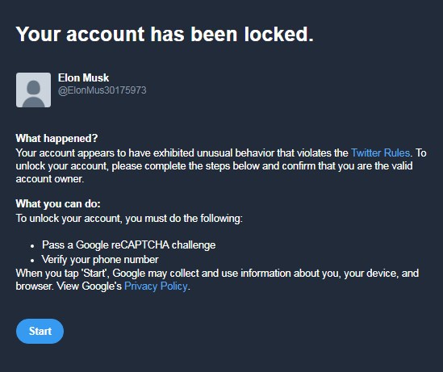Click 'To unlock your account, you must' sentence
The width and height of the screenshot is (443, 372).
point(129,219)
